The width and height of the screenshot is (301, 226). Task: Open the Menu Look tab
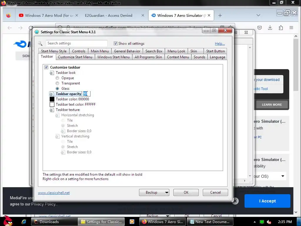(176, 51)
